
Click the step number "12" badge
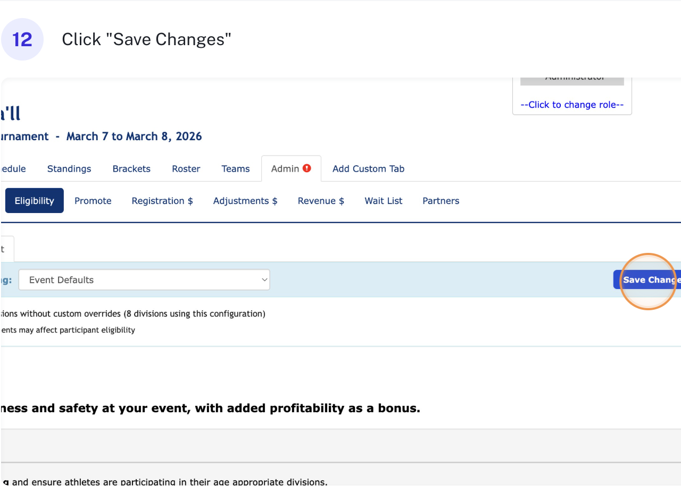(22, 39)
